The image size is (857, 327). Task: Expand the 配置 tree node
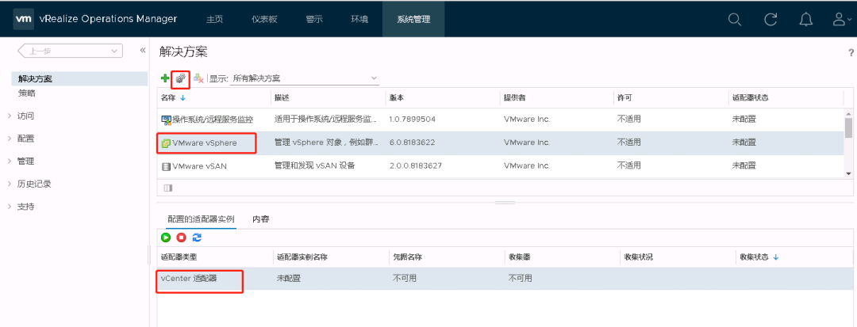coord(10,139)
